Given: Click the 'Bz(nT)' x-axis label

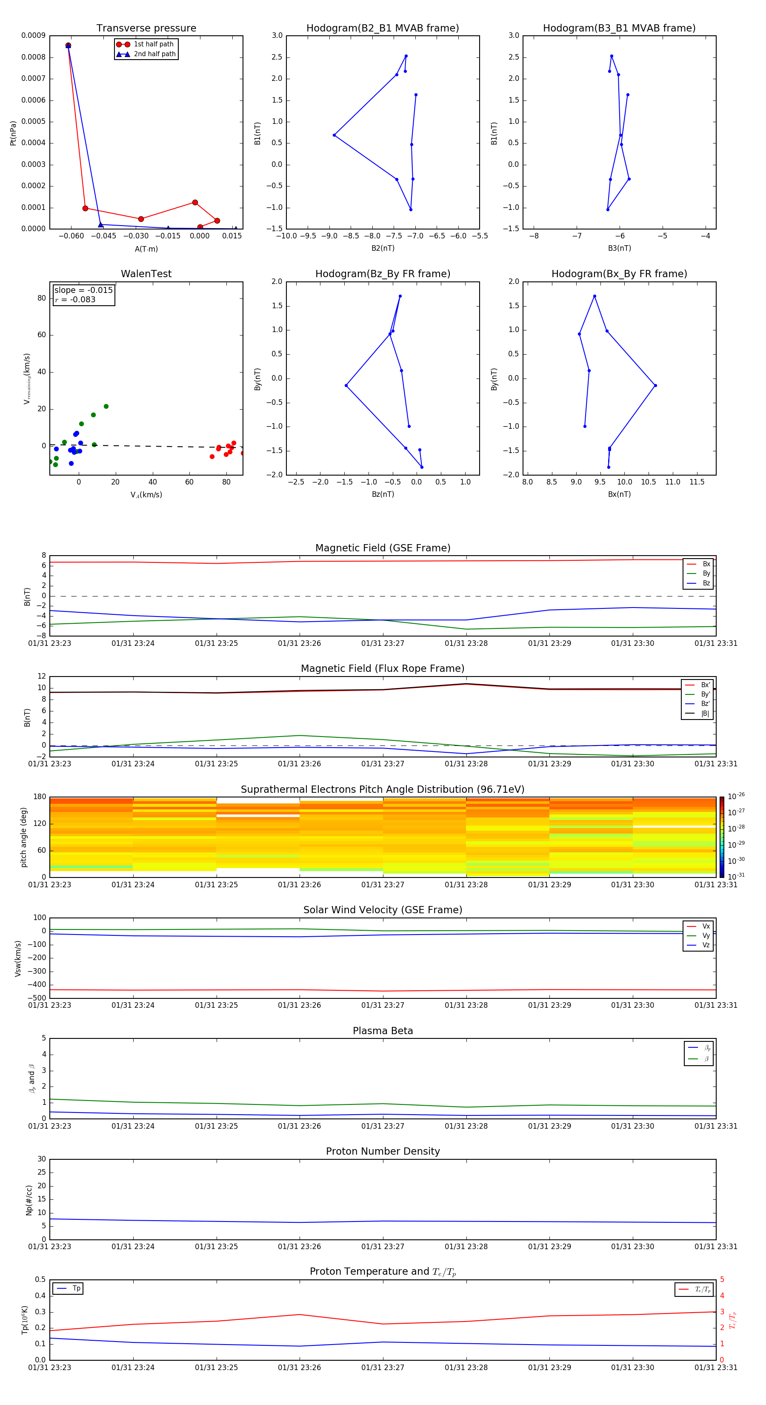Looking at the screenshot, I should pos(383,494).
